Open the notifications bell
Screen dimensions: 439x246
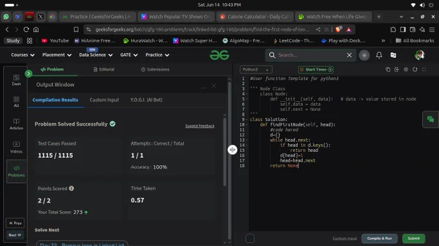(x=379, y=55)
